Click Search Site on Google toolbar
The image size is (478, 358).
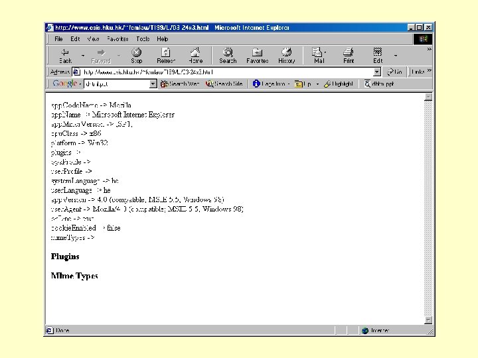[224, 84]
